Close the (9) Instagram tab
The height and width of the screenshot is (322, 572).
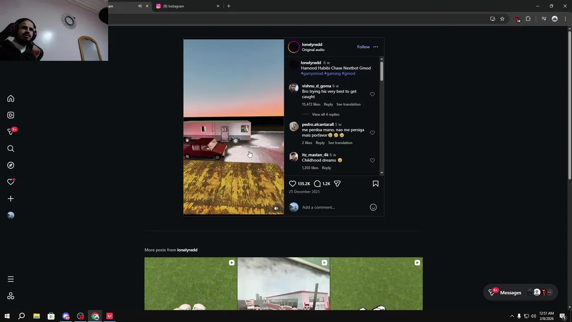click(x=218, y=6)
